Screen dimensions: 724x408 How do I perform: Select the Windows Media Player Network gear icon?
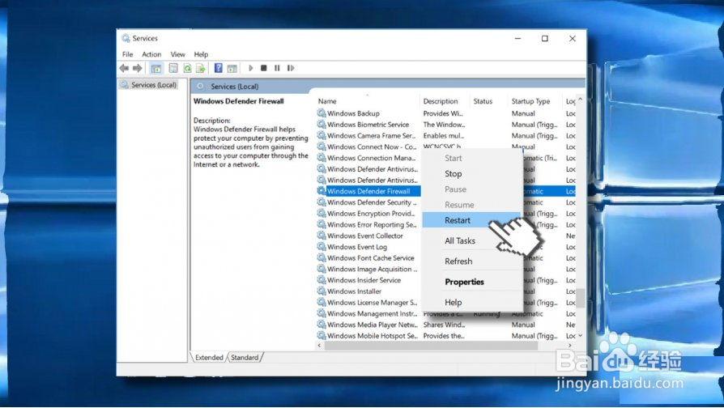pos(322,325)
